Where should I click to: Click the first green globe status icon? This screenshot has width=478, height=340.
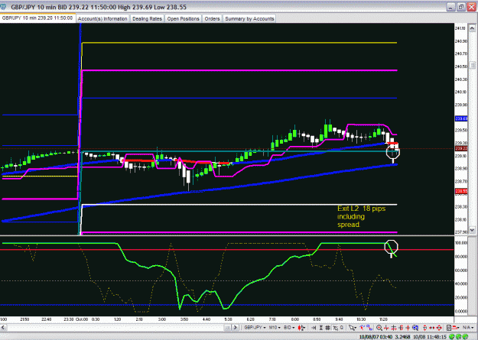(x=453, y=337)
